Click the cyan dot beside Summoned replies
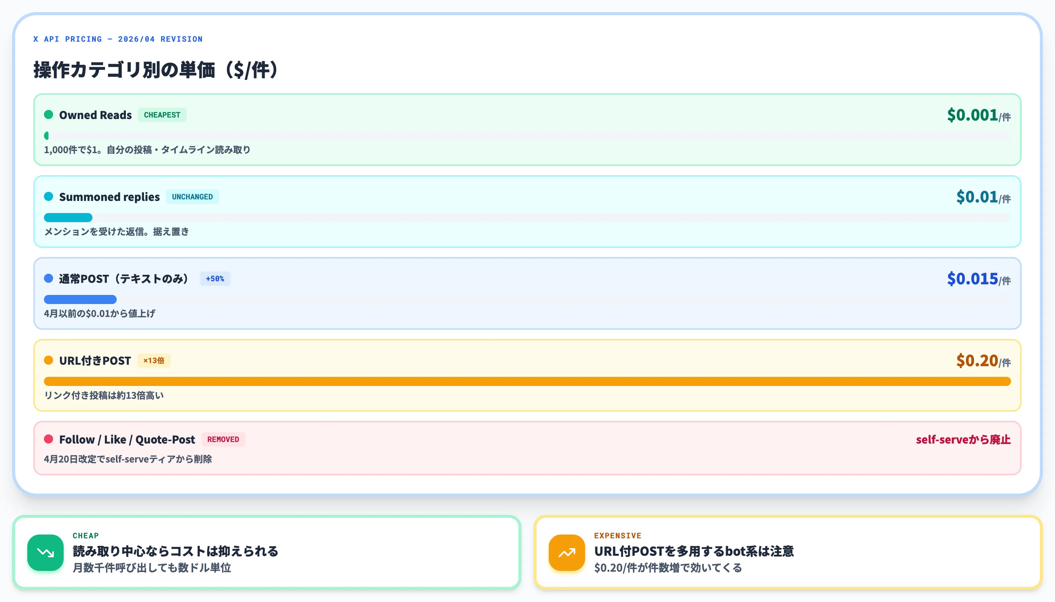The height and width of the screenshot is (602, 1055). [49, 196]
